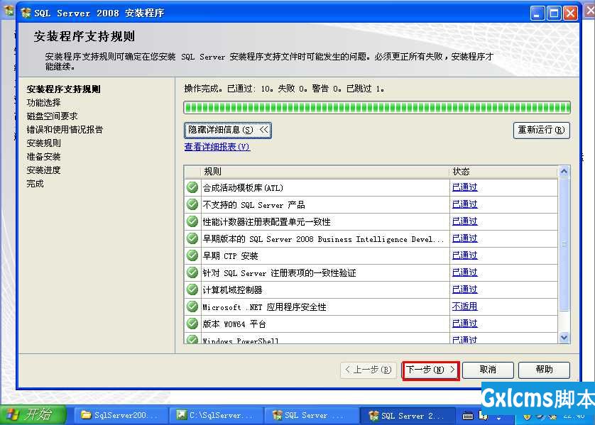Click the check icon beside 性能计数器注册表配置单元一致性
Viewport: 595px width, 425px height.
point(192,221)
